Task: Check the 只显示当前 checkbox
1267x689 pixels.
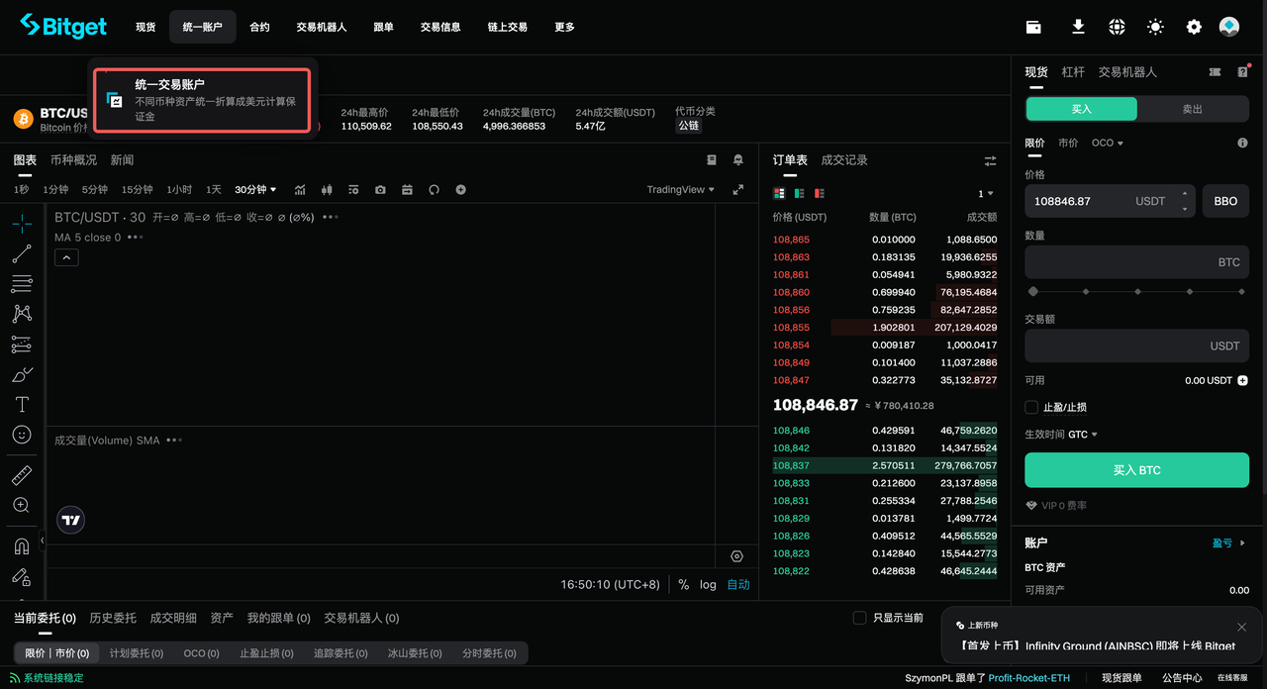Action: (859, 618)
